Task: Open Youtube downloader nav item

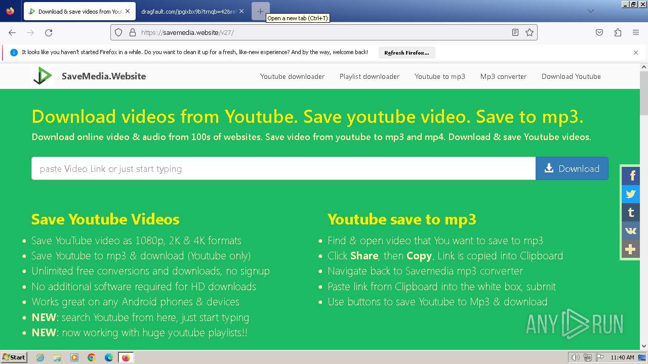Action: pyautogui.click(x=292, y=76)
